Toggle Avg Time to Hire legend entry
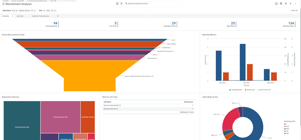The image size is (301, 140). [264, 90]
